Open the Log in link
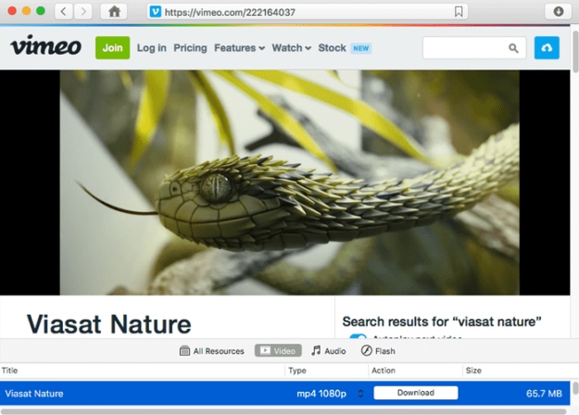Image resolution: width=579 pixels, height=415 pixels. point(151,48)
